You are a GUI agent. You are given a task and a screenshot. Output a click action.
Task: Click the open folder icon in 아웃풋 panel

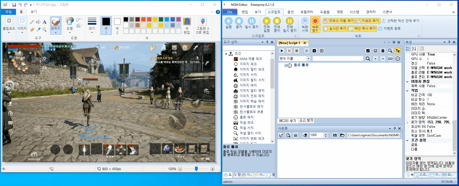pyautogui.click(x=342, y=135)
